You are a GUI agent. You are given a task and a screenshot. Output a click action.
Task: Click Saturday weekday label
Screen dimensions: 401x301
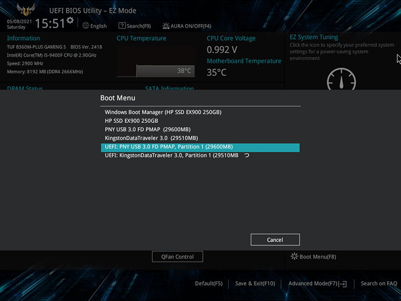click(16, 27)
